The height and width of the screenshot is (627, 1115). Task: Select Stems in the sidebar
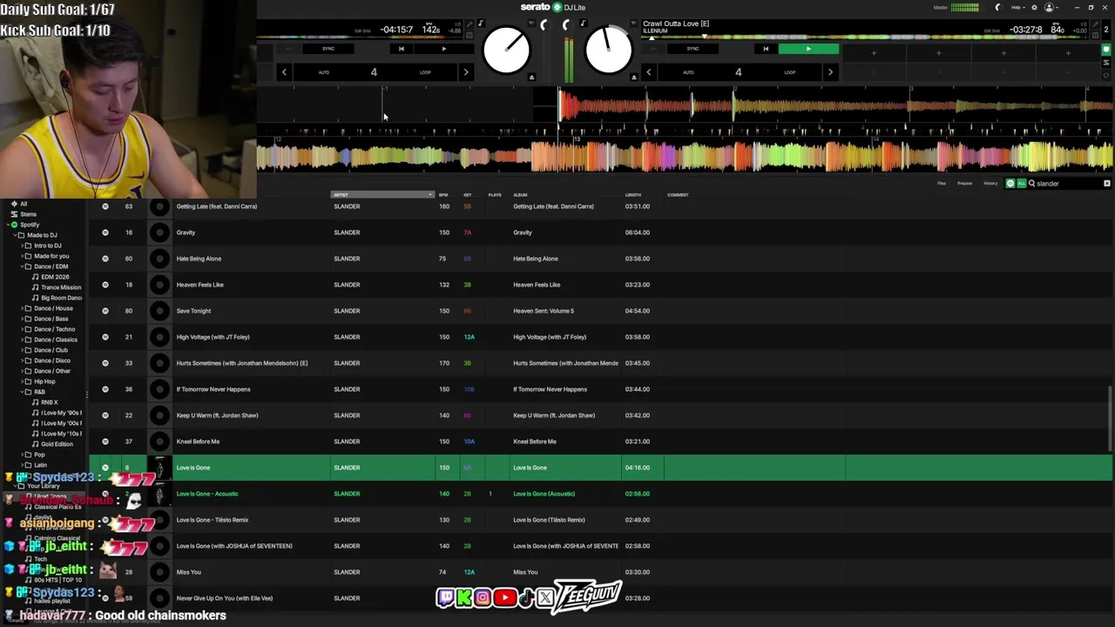click(x=29, y=214)
